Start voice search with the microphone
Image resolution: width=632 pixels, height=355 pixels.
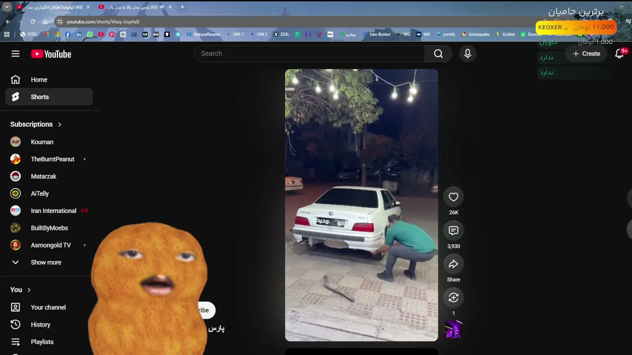pyautogui.click(x=468, y=54)
